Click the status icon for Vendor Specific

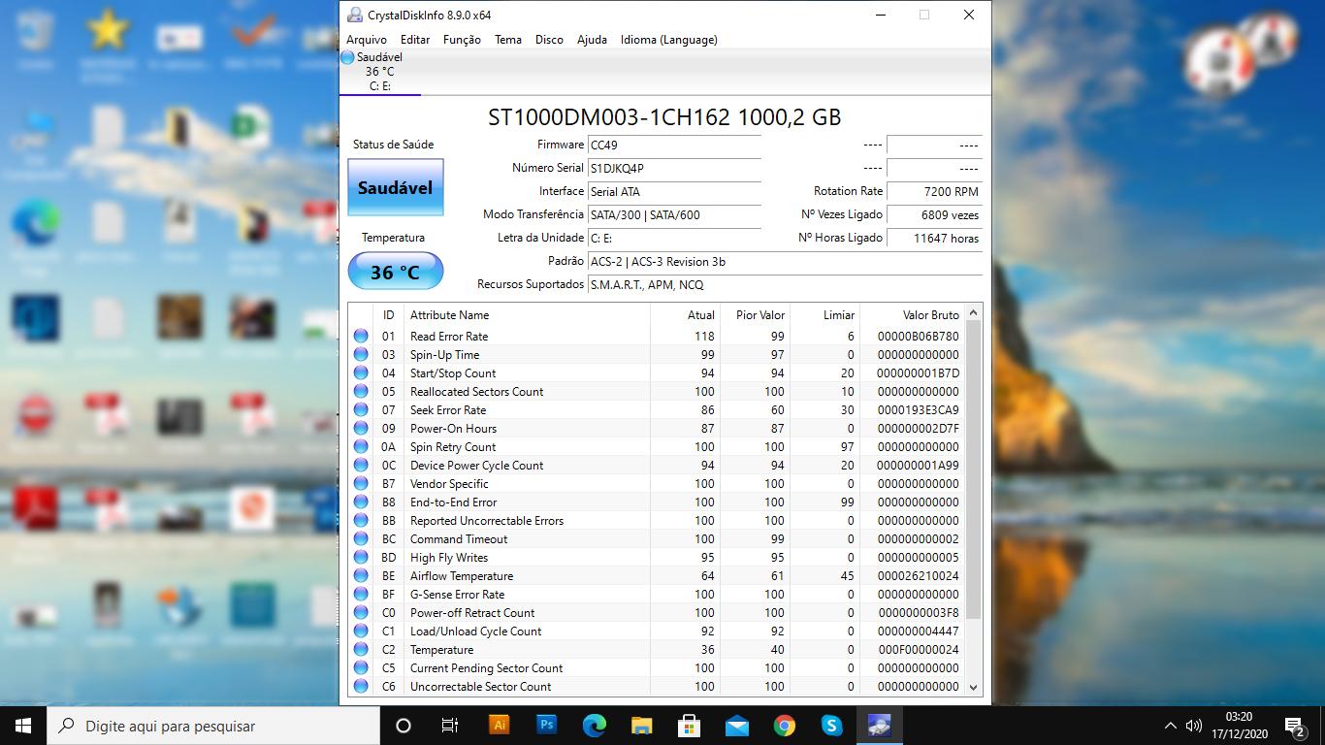click(x=361, y=484)
